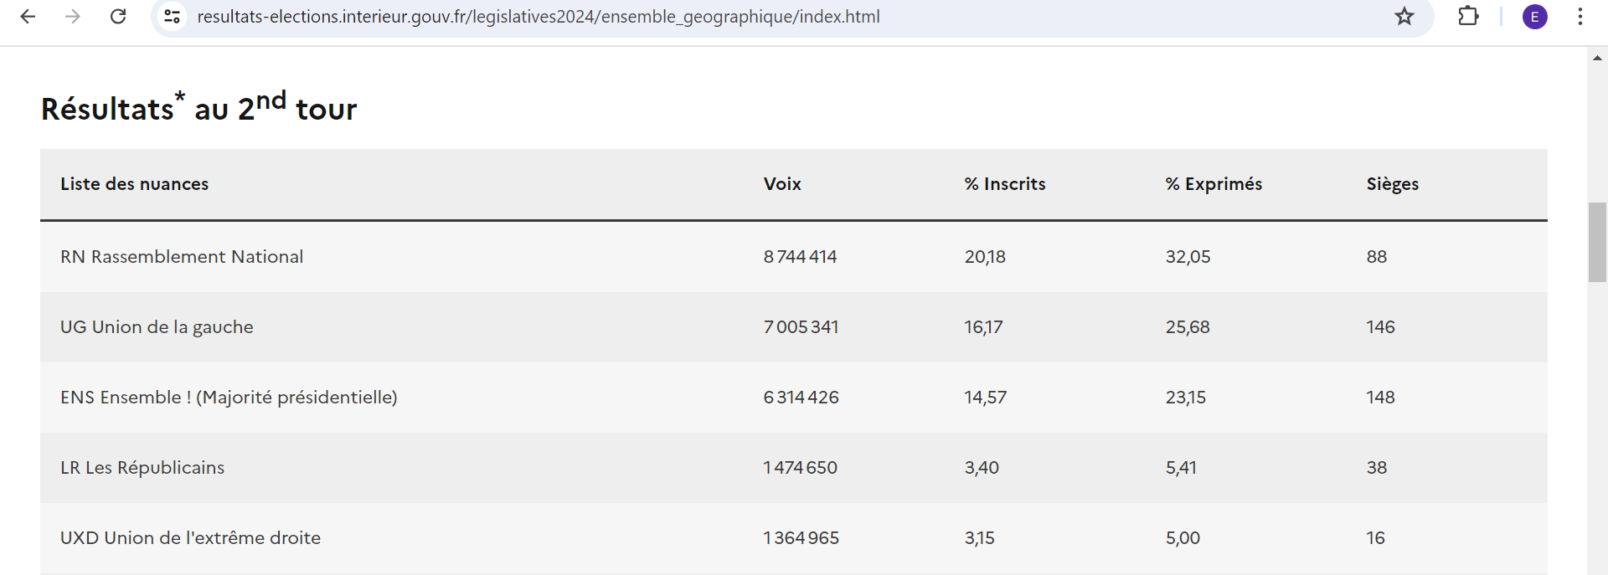This screenshot has height=575, width=1608.
Task: Click ENS Ensemble ! majorité présidentielle row
Action: point(229,398)
